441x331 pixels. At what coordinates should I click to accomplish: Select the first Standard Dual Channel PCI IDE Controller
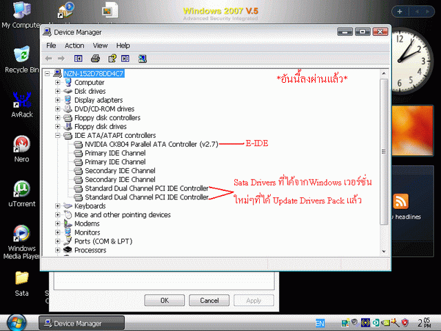coord(147,188)
